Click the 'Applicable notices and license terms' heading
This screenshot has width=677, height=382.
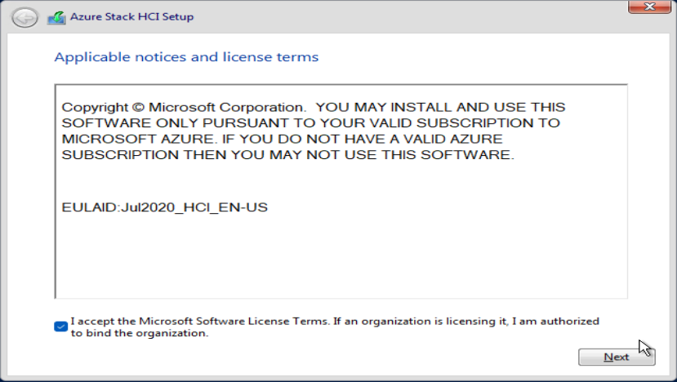tap(186, 57)
